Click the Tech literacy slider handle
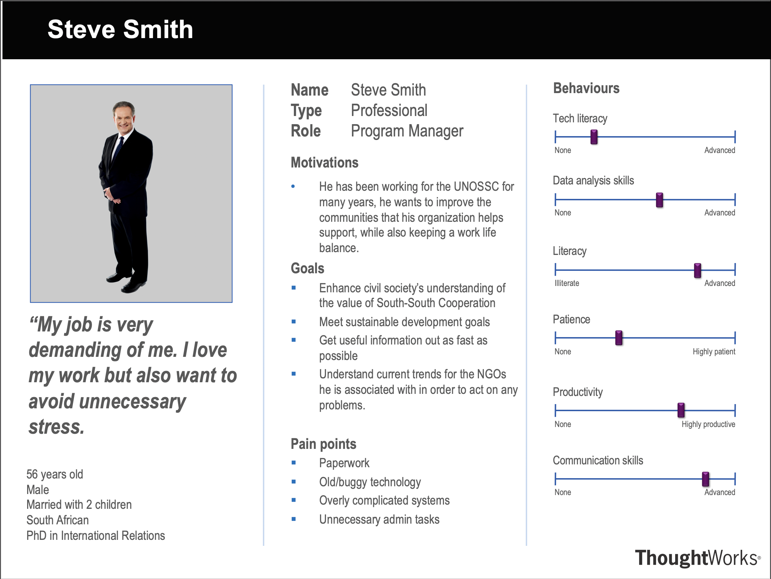The width and height of the screenshot is (771, 579). point(594,137)
